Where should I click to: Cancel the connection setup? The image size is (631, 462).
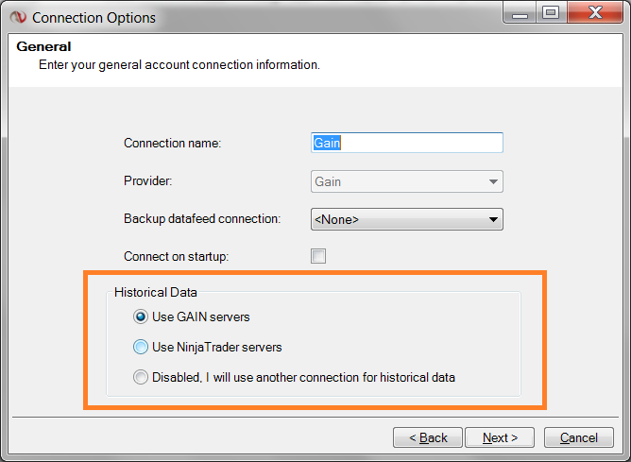tap(579, 437)
